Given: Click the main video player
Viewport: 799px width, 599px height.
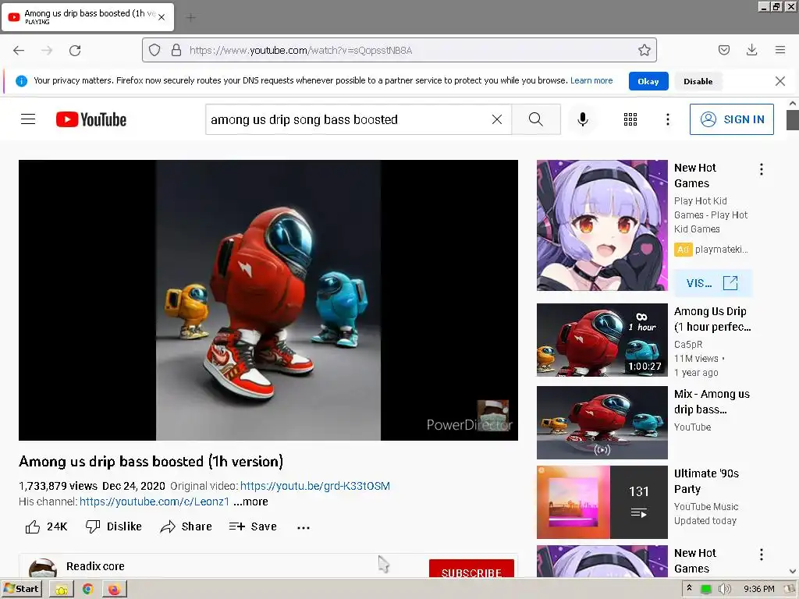Looking at the screenshot, I should [268, 300].
